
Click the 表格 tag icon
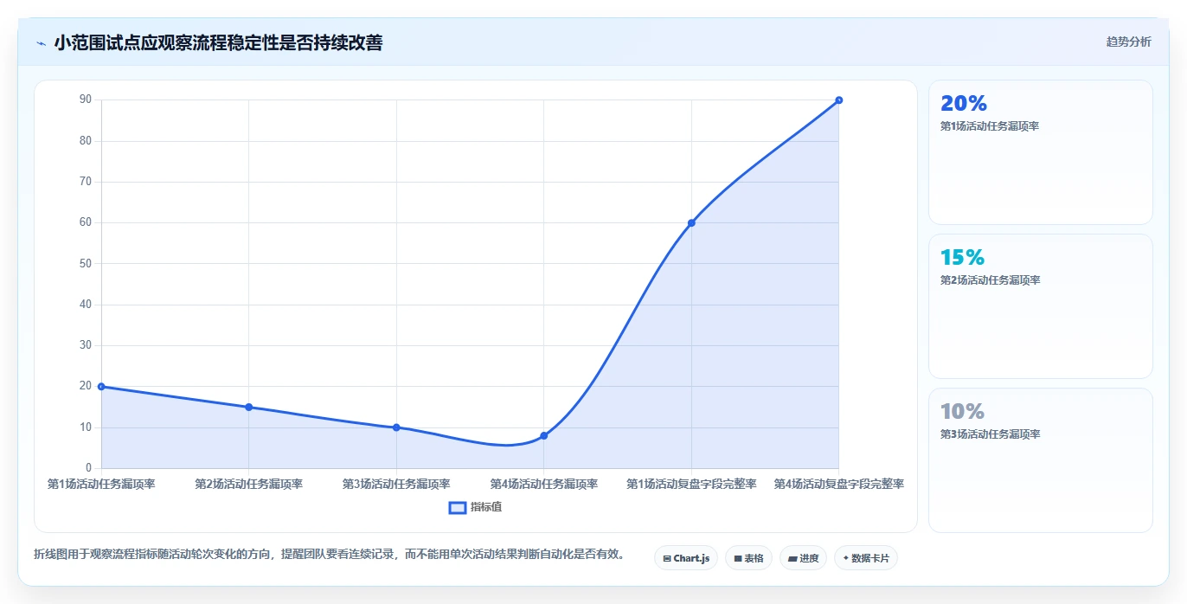click(737, 559)
